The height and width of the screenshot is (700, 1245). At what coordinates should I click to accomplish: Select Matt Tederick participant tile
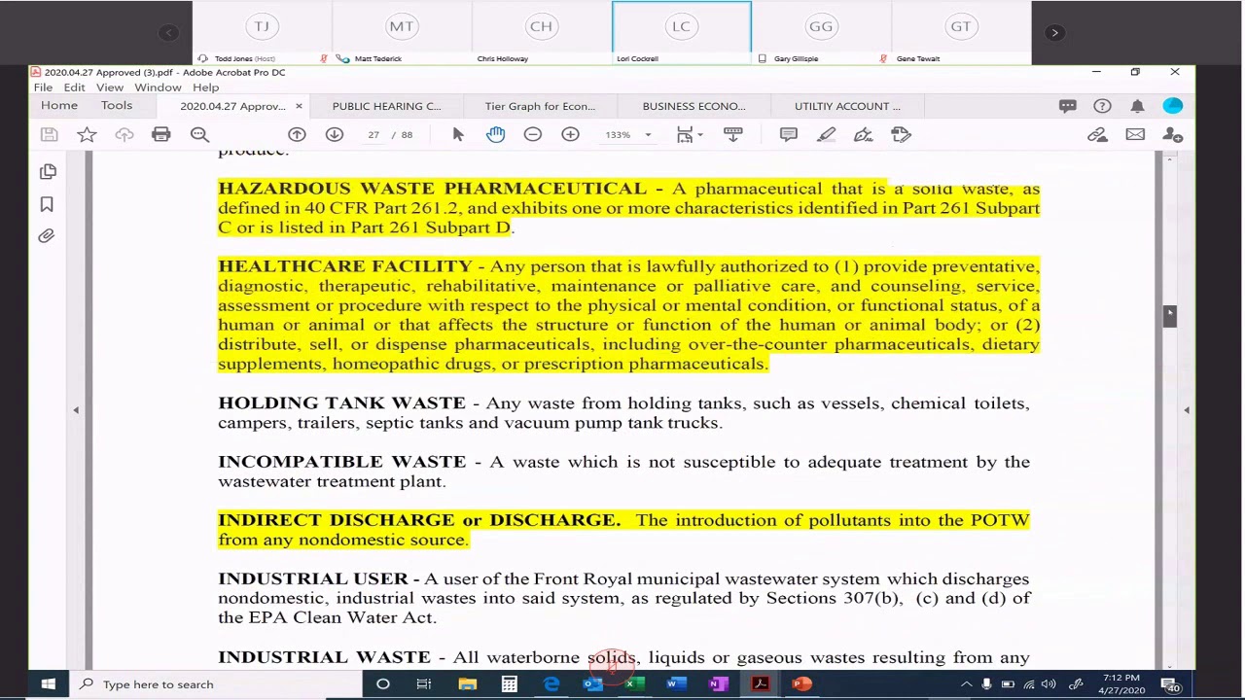(402, 33)
